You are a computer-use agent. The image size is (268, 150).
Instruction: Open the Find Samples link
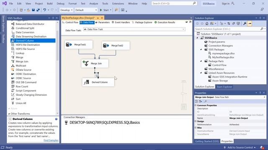click(51, 140)
